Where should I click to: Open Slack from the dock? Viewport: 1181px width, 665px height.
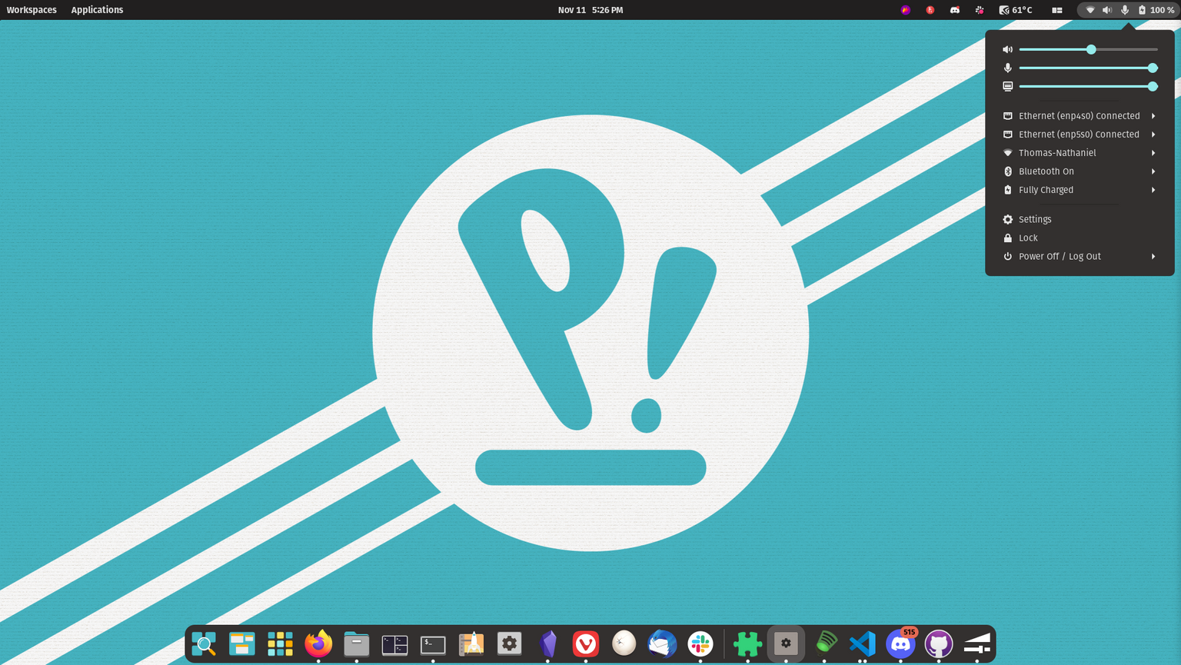[x=700, y=643]
